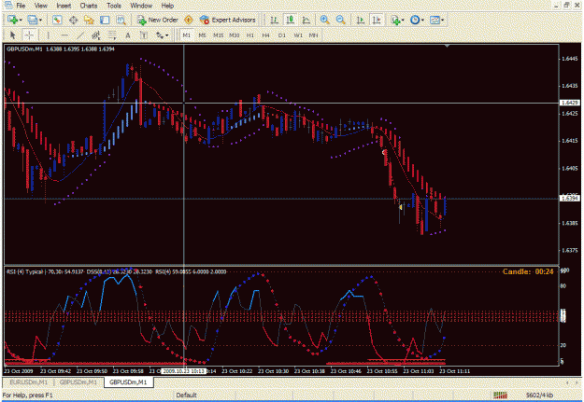Expand the Profiles dropdown arrow
584x402 pixels.
40,21
